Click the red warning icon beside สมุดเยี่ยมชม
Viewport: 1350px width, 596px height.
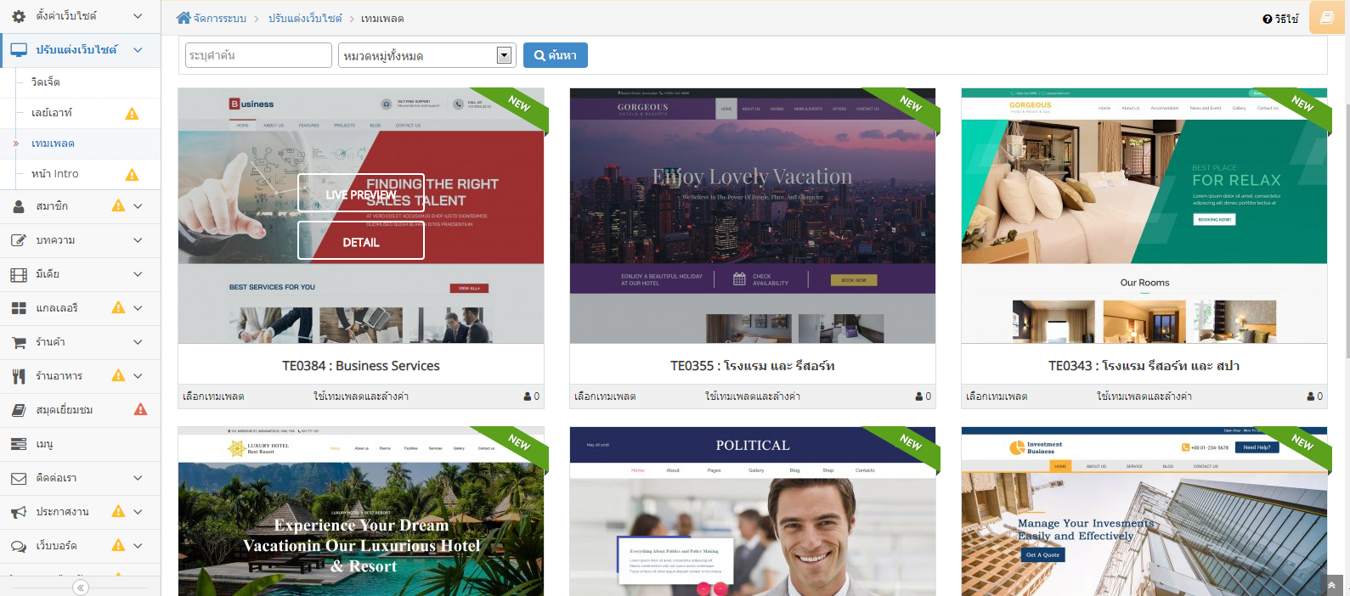(141, 409)
